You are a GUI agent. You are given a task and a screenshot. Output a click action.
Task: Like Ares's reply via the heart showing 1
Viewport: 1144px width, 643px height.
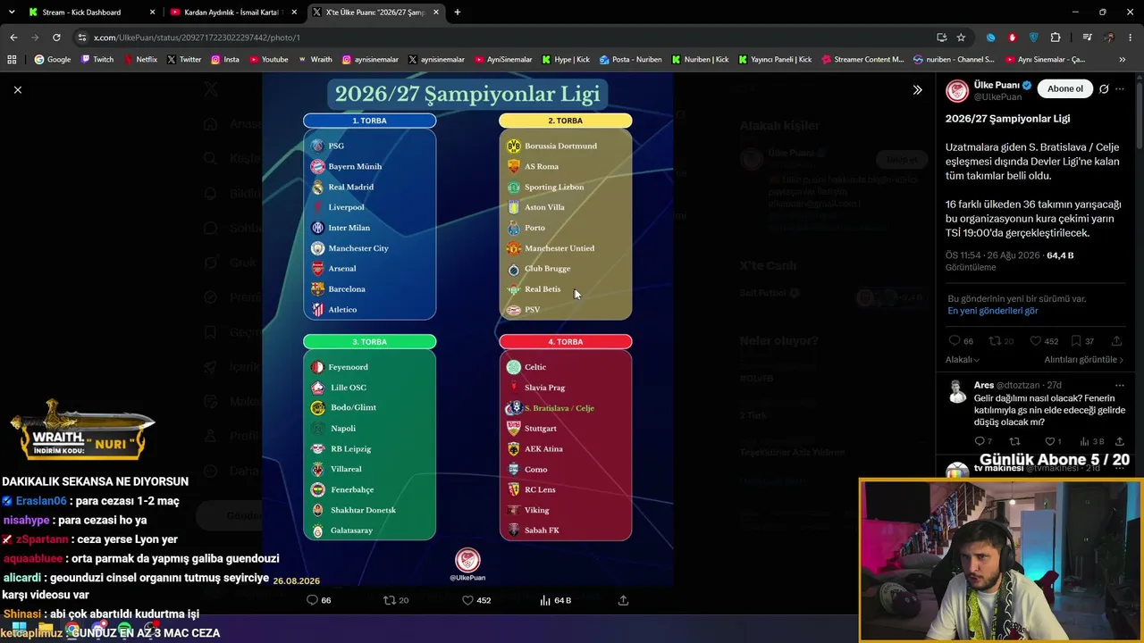coord(1049,441)
